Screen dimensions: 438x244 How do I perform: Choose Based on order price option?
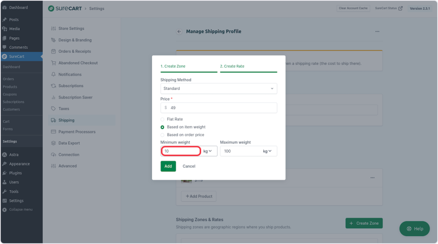[163, 135]
